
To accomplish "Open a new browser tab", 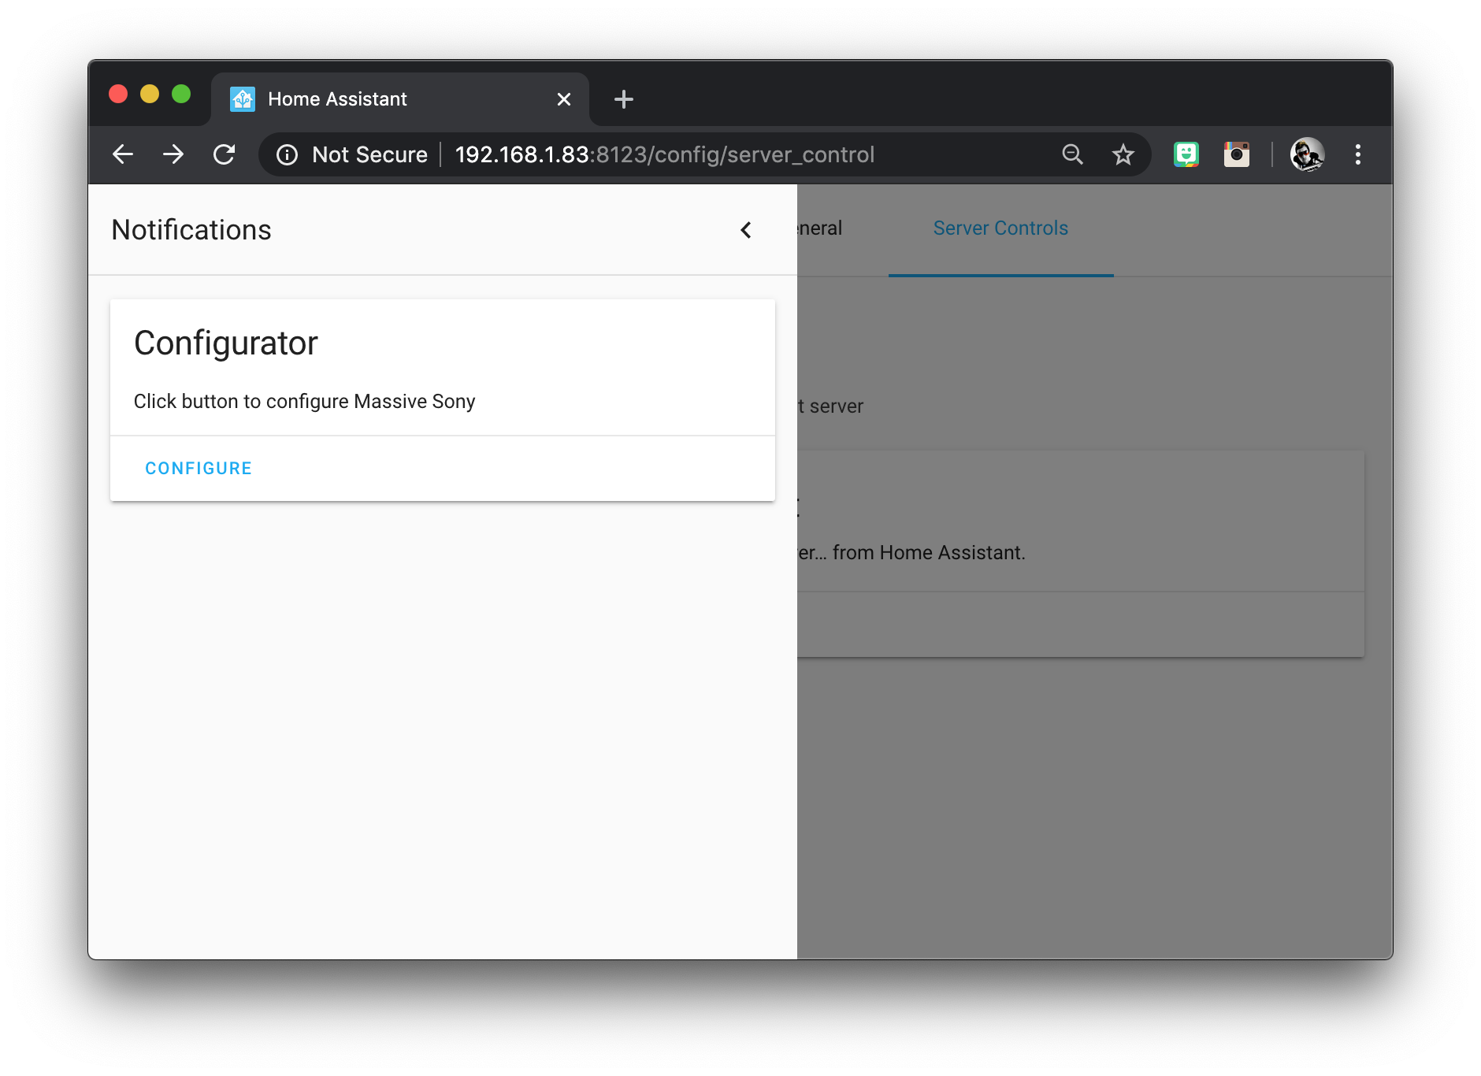I will (x=623, y=98).
